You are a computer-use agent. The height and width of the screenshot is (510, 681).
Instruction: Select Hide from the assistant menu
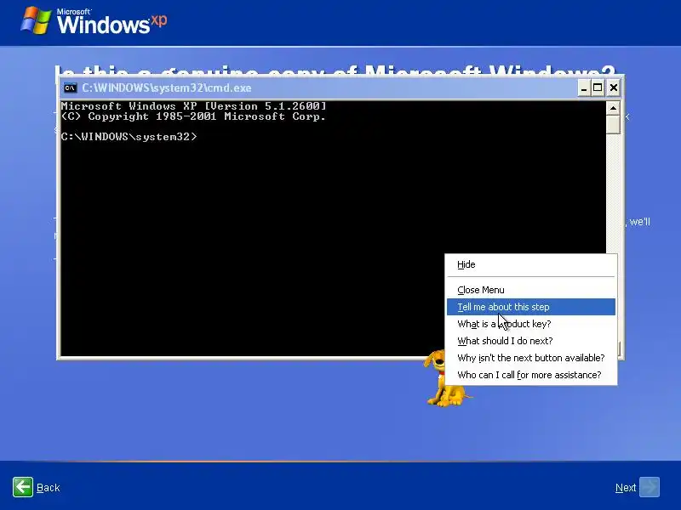point(530,264)
